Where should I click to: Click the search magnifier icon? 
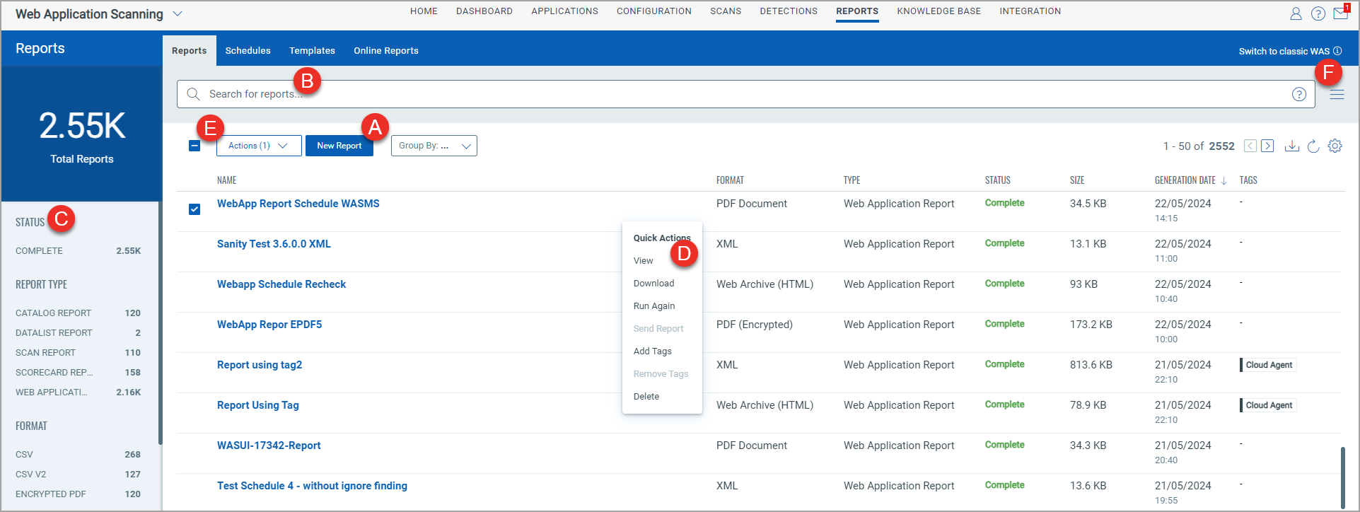(x=193, y=94)
